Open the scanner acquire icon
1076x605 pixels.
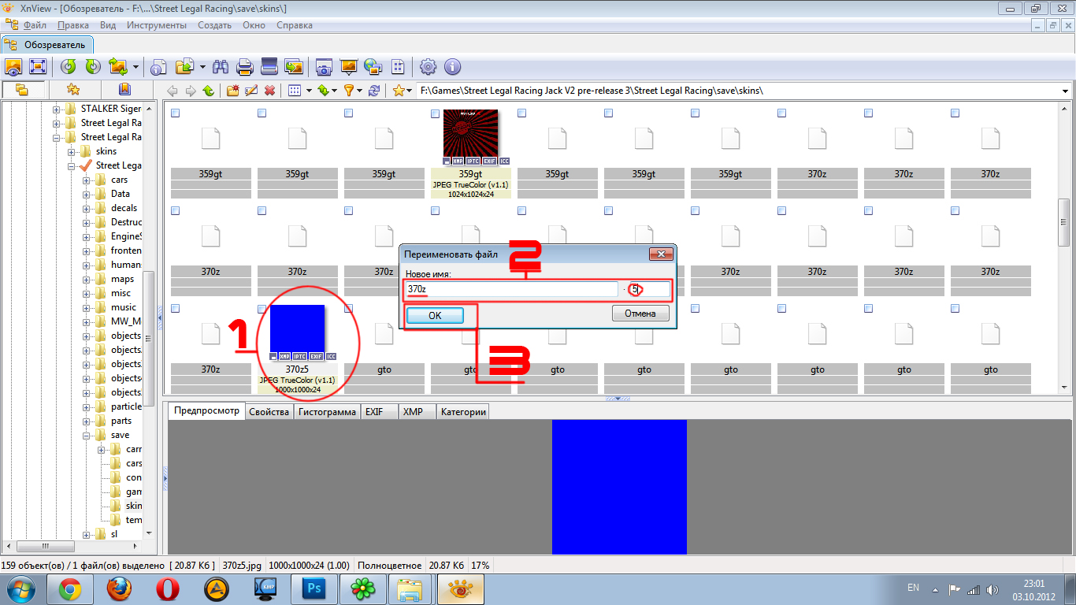pyautogui.click(x=269, y=67)
